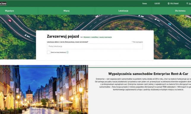Click the view/modify/cancel reservation link
This screenshot has width=191, height=114.
click(98, 37)
